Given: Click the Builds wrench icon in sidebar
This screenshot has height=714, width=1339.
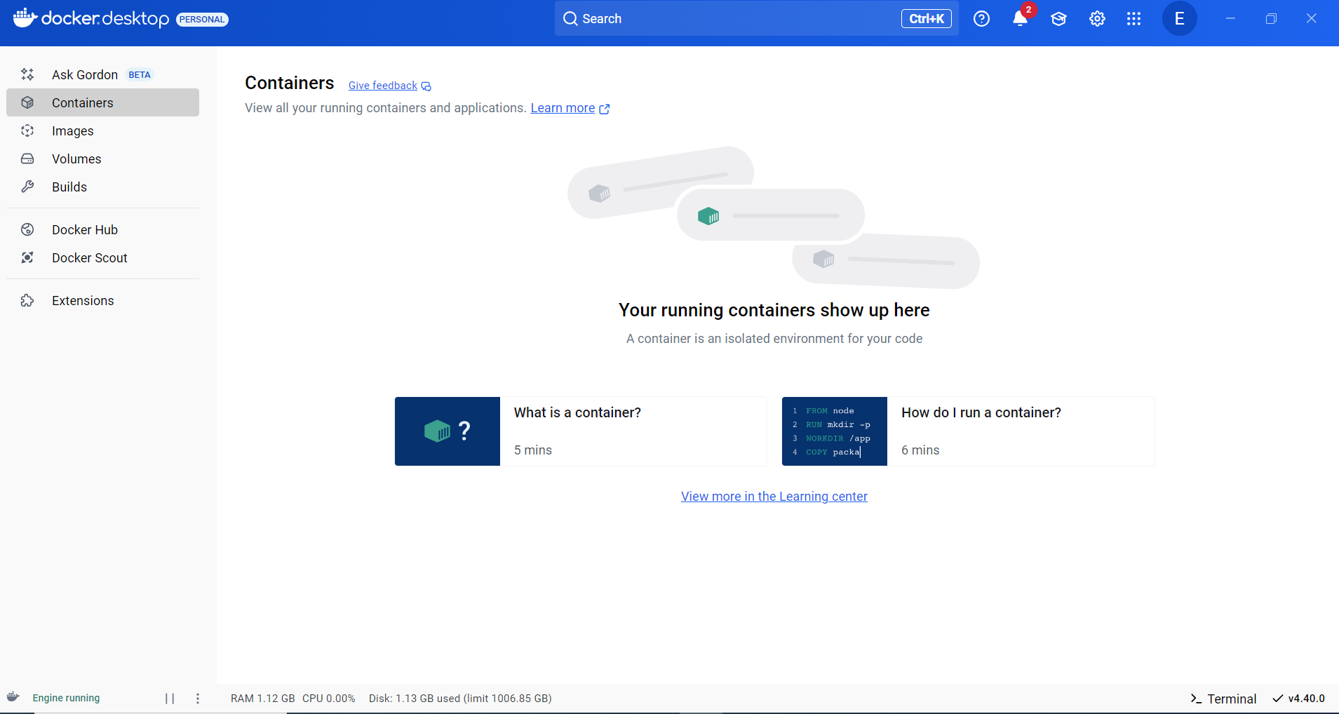Looking at the screenshot, I should tap(27, 187).
